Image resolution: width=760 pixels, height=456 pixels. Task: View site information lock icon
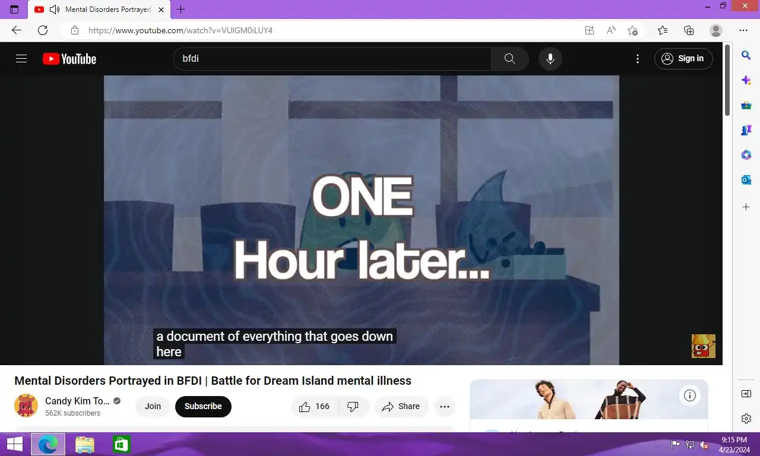[74, 30]
